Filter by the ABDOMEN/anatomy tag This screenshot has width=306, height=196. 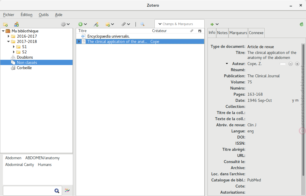point(42,158)
